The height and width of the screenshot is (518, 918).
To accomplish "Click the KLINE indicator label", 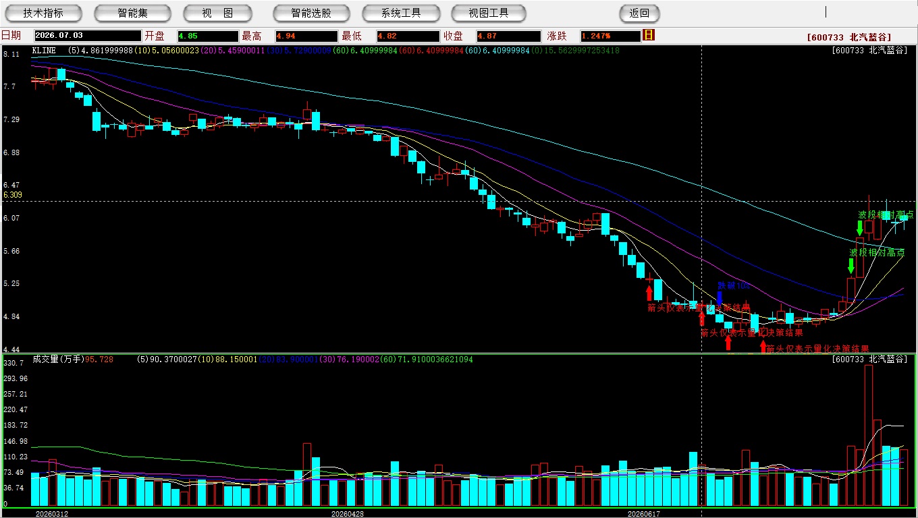I will [44, 51].
